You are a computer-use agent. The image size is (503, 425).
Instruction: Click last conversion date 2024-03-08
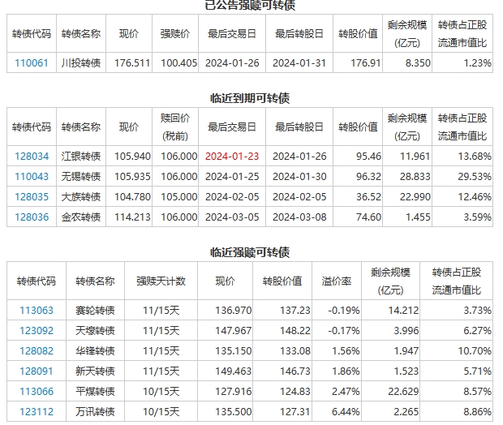click(299, 217)
